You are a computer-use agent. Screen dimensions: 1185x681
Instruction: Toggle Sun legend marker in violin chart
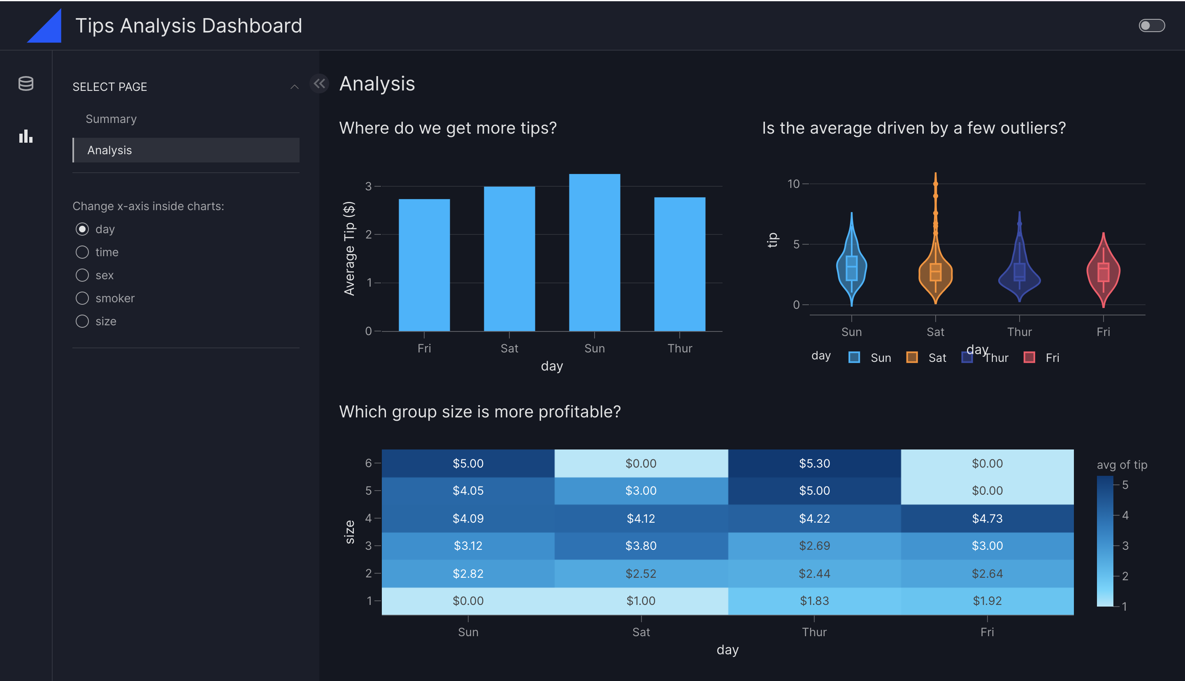(854, 358)
